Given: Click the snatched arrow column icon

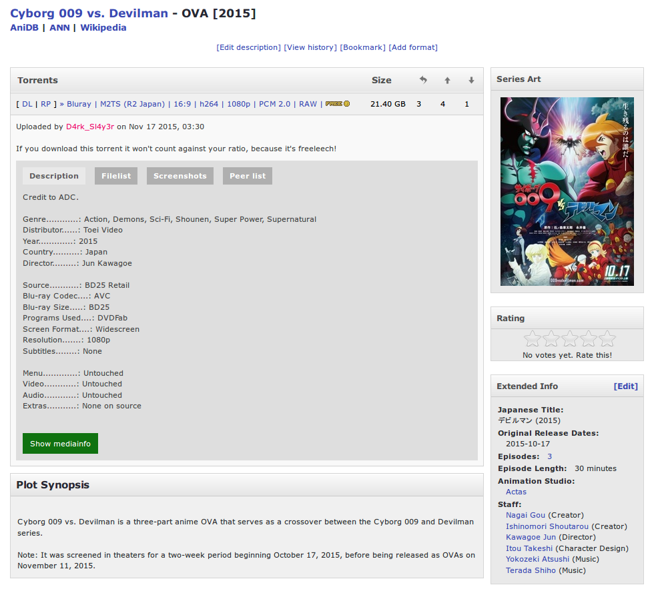Looking at the screenshot, I should 423,81.
